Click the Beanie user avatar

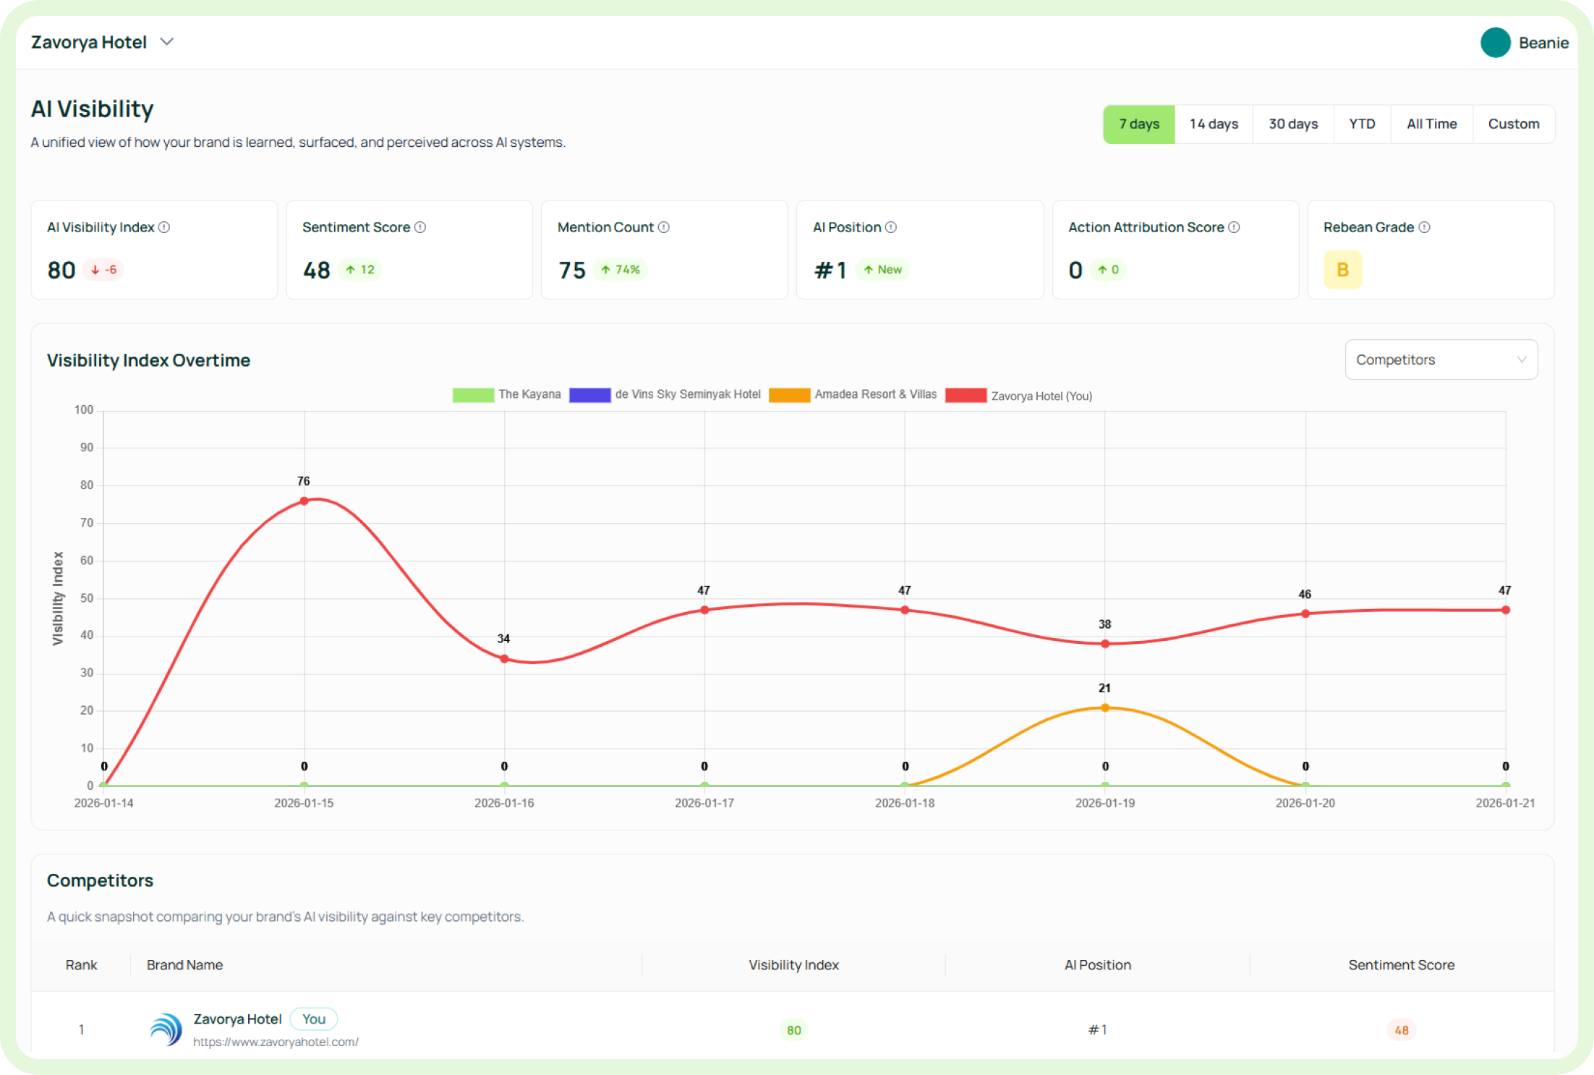point(1495,43)
